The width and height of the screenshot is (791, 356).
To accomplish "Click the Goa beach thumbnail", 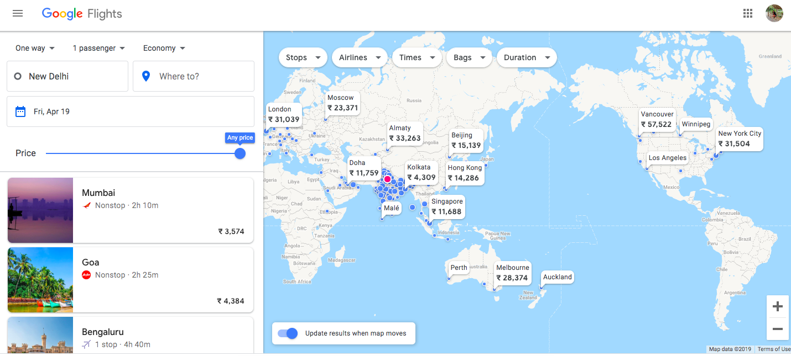I will point(40,280).
